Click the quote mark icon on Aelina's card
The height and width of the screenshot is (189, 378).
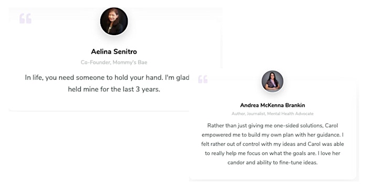[25, 18]
